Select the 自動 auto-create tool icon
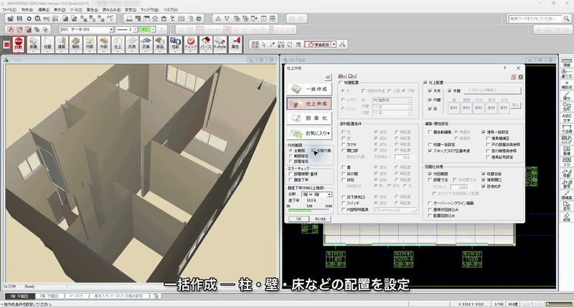 coord(19,44)
